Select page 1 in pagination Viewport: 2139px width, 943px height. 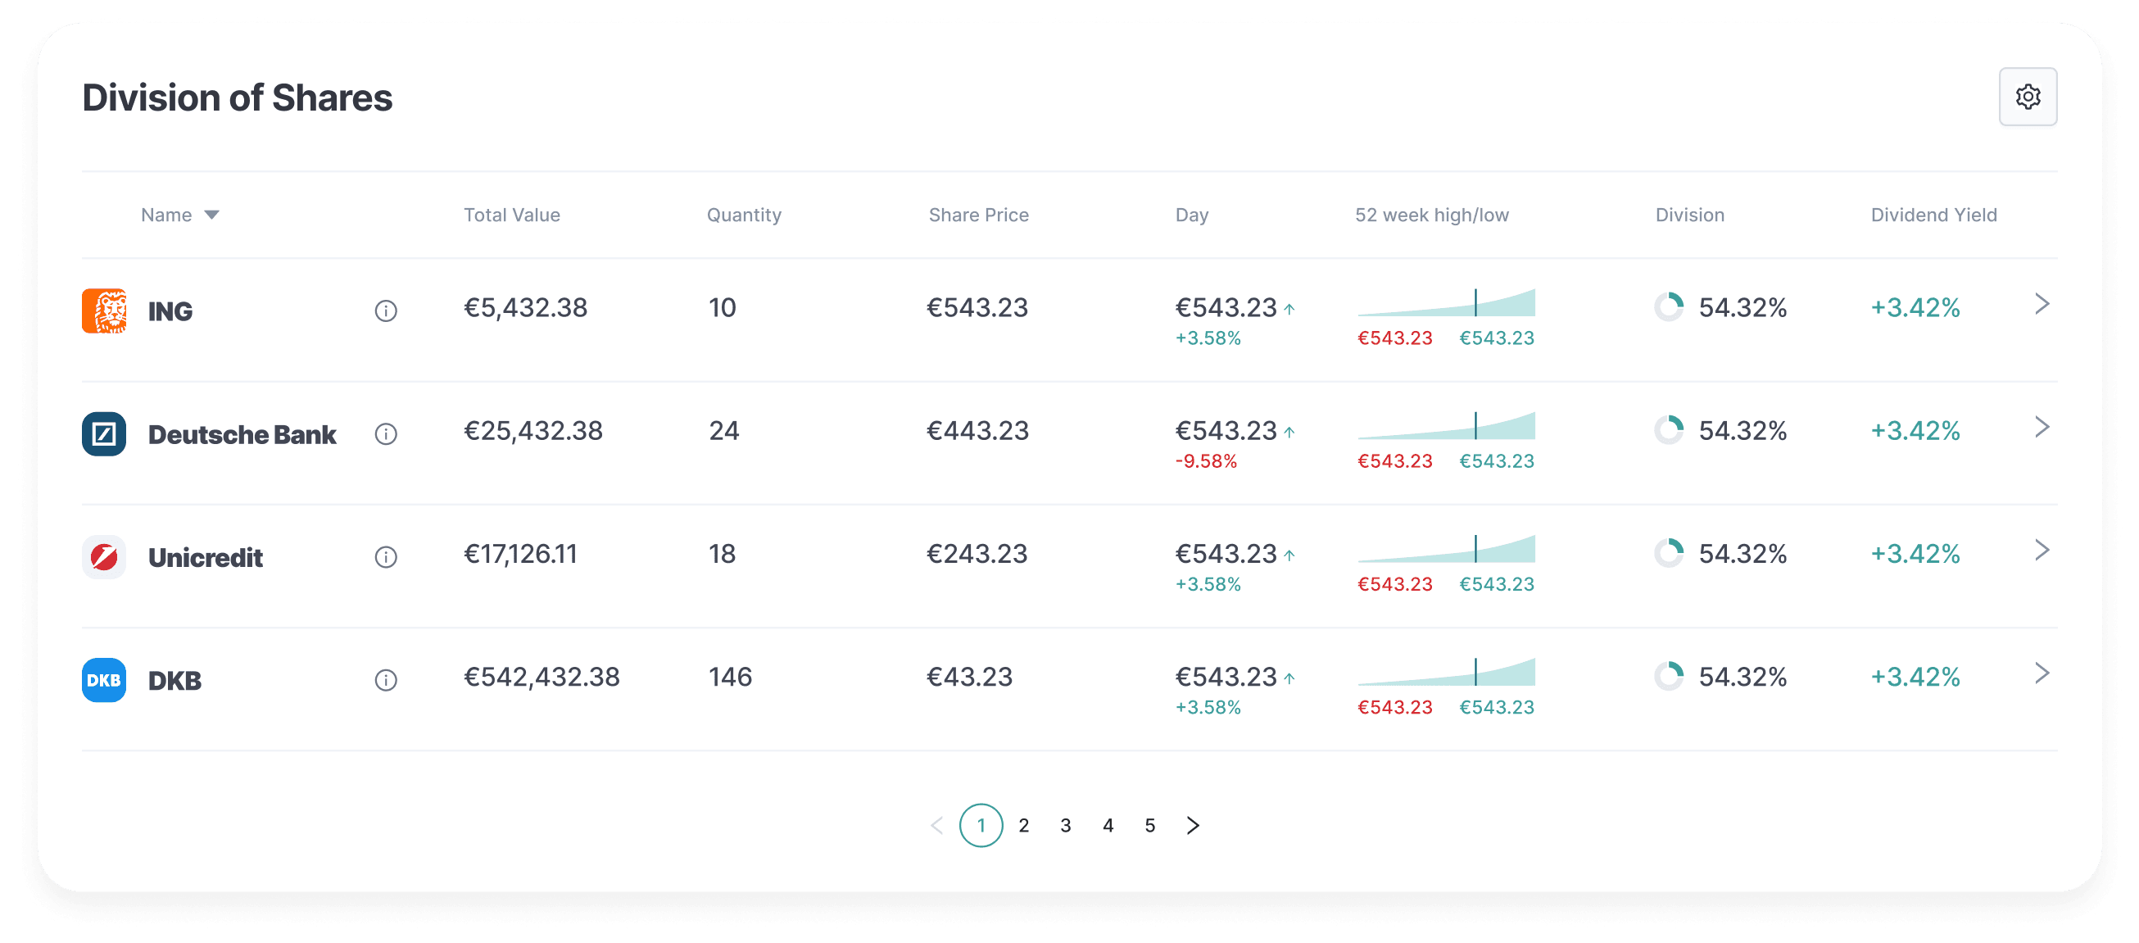981,825
